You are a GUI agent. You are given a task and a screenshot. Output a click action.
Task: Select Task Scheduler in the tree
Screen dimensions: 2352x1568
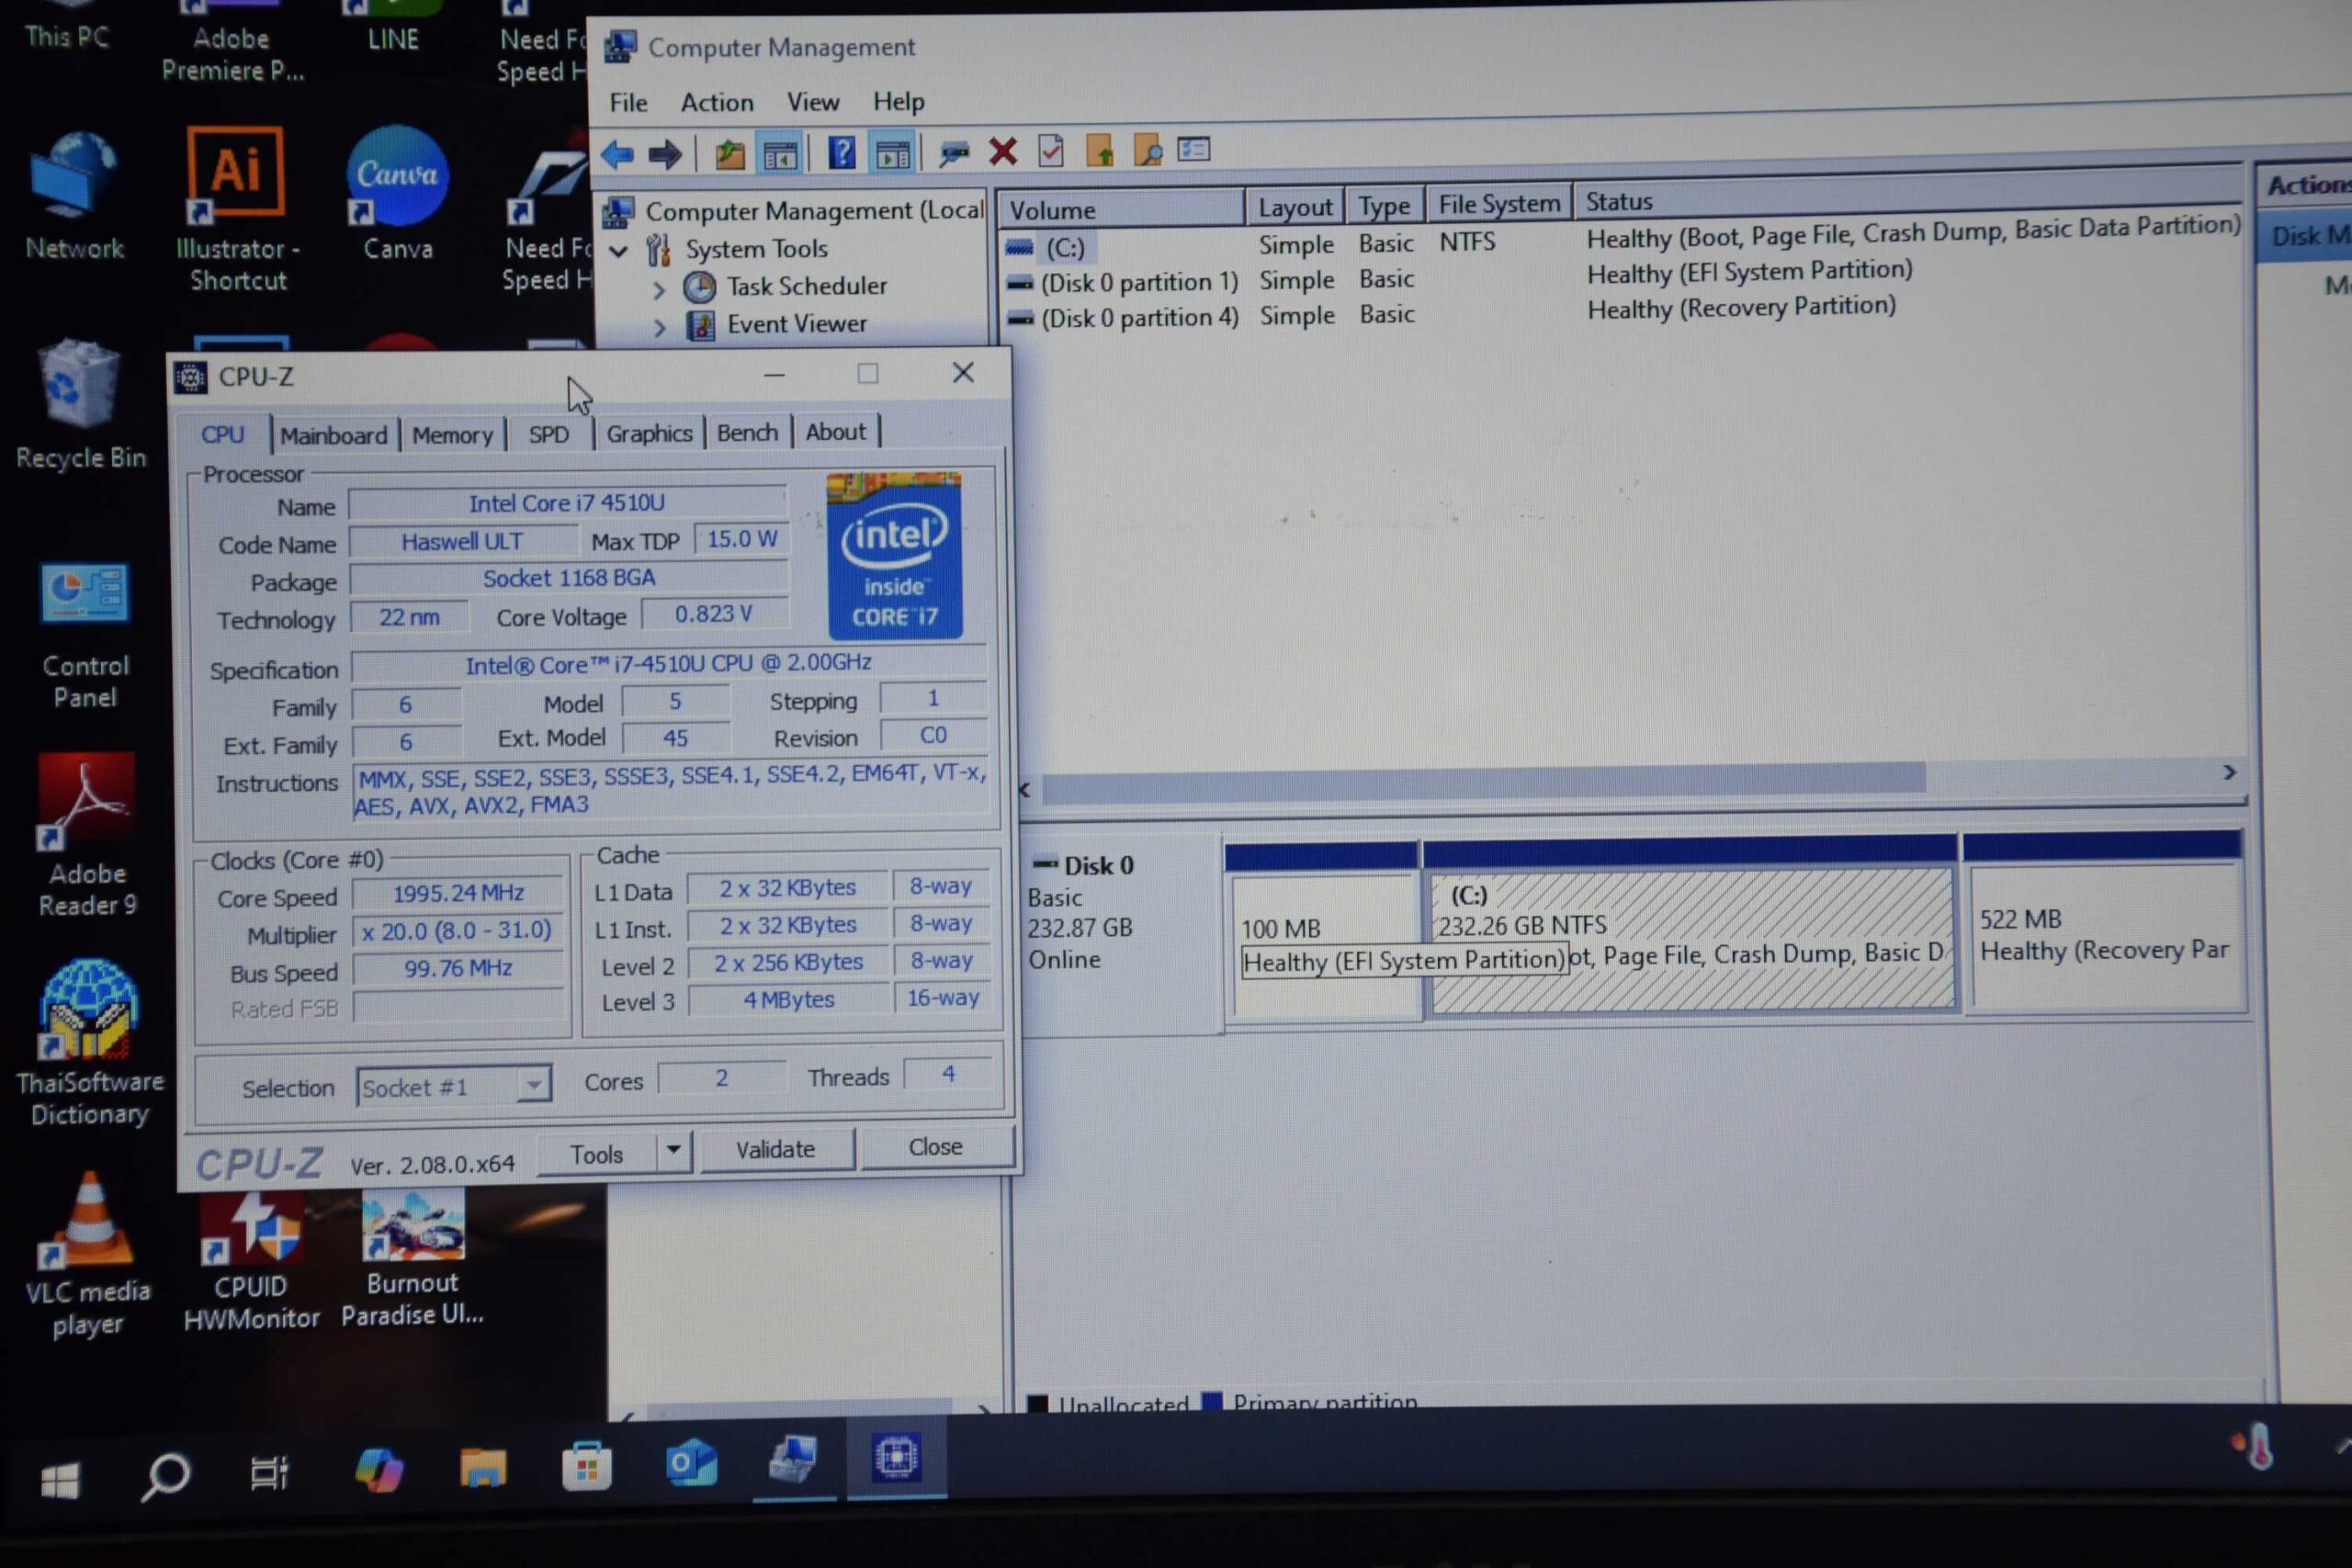786,287
